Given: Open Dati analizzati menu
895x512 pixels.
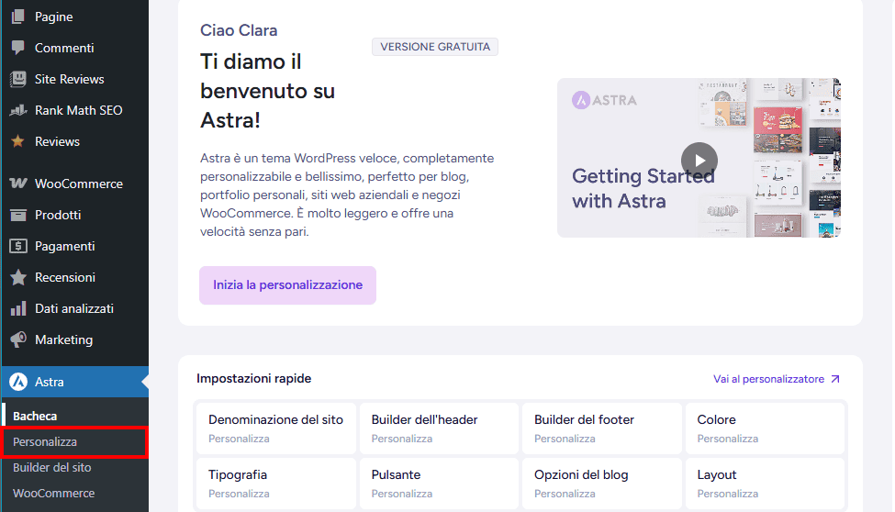Looking at the screenshot, I should click(74, 308).
